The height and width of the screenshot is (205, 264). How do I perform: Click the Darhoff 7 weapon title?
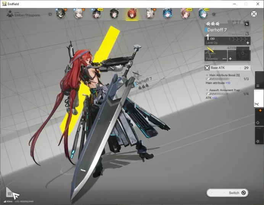click(217, 30)
